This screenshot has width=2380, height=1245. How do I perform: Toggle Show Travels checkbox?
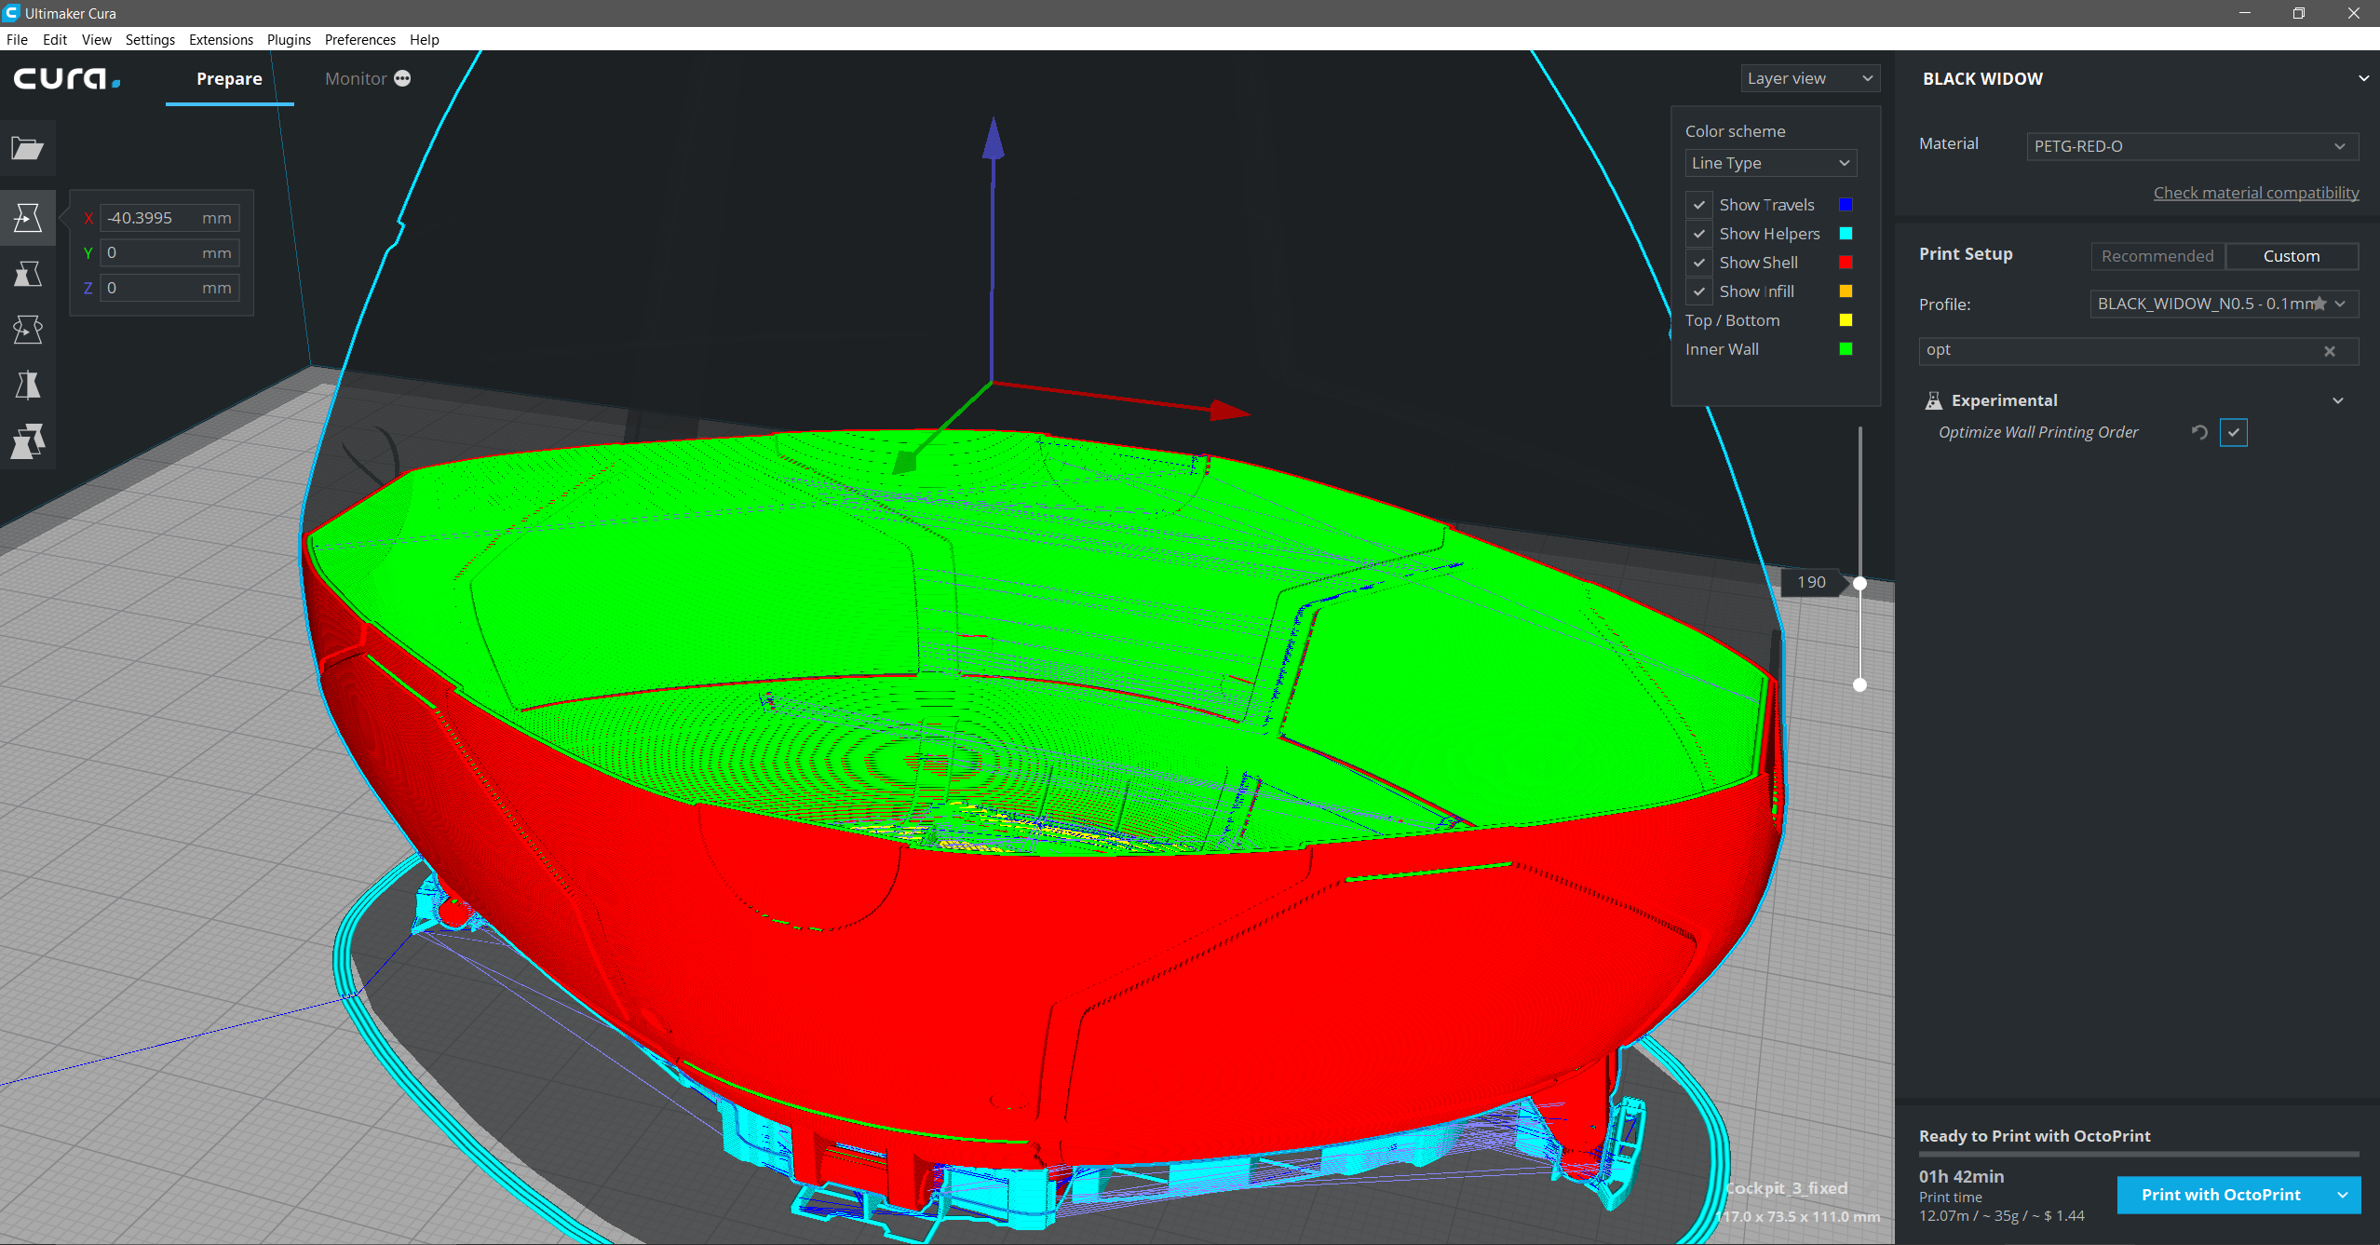[1699, 205]
